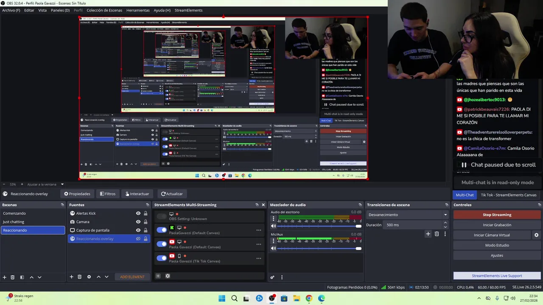
Task: Open the Editar menu
Action: pyautogui.click(x=29, y=10)
